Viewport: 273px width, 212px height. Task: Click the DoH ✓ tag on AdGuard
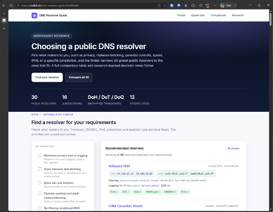pos(114,192)
